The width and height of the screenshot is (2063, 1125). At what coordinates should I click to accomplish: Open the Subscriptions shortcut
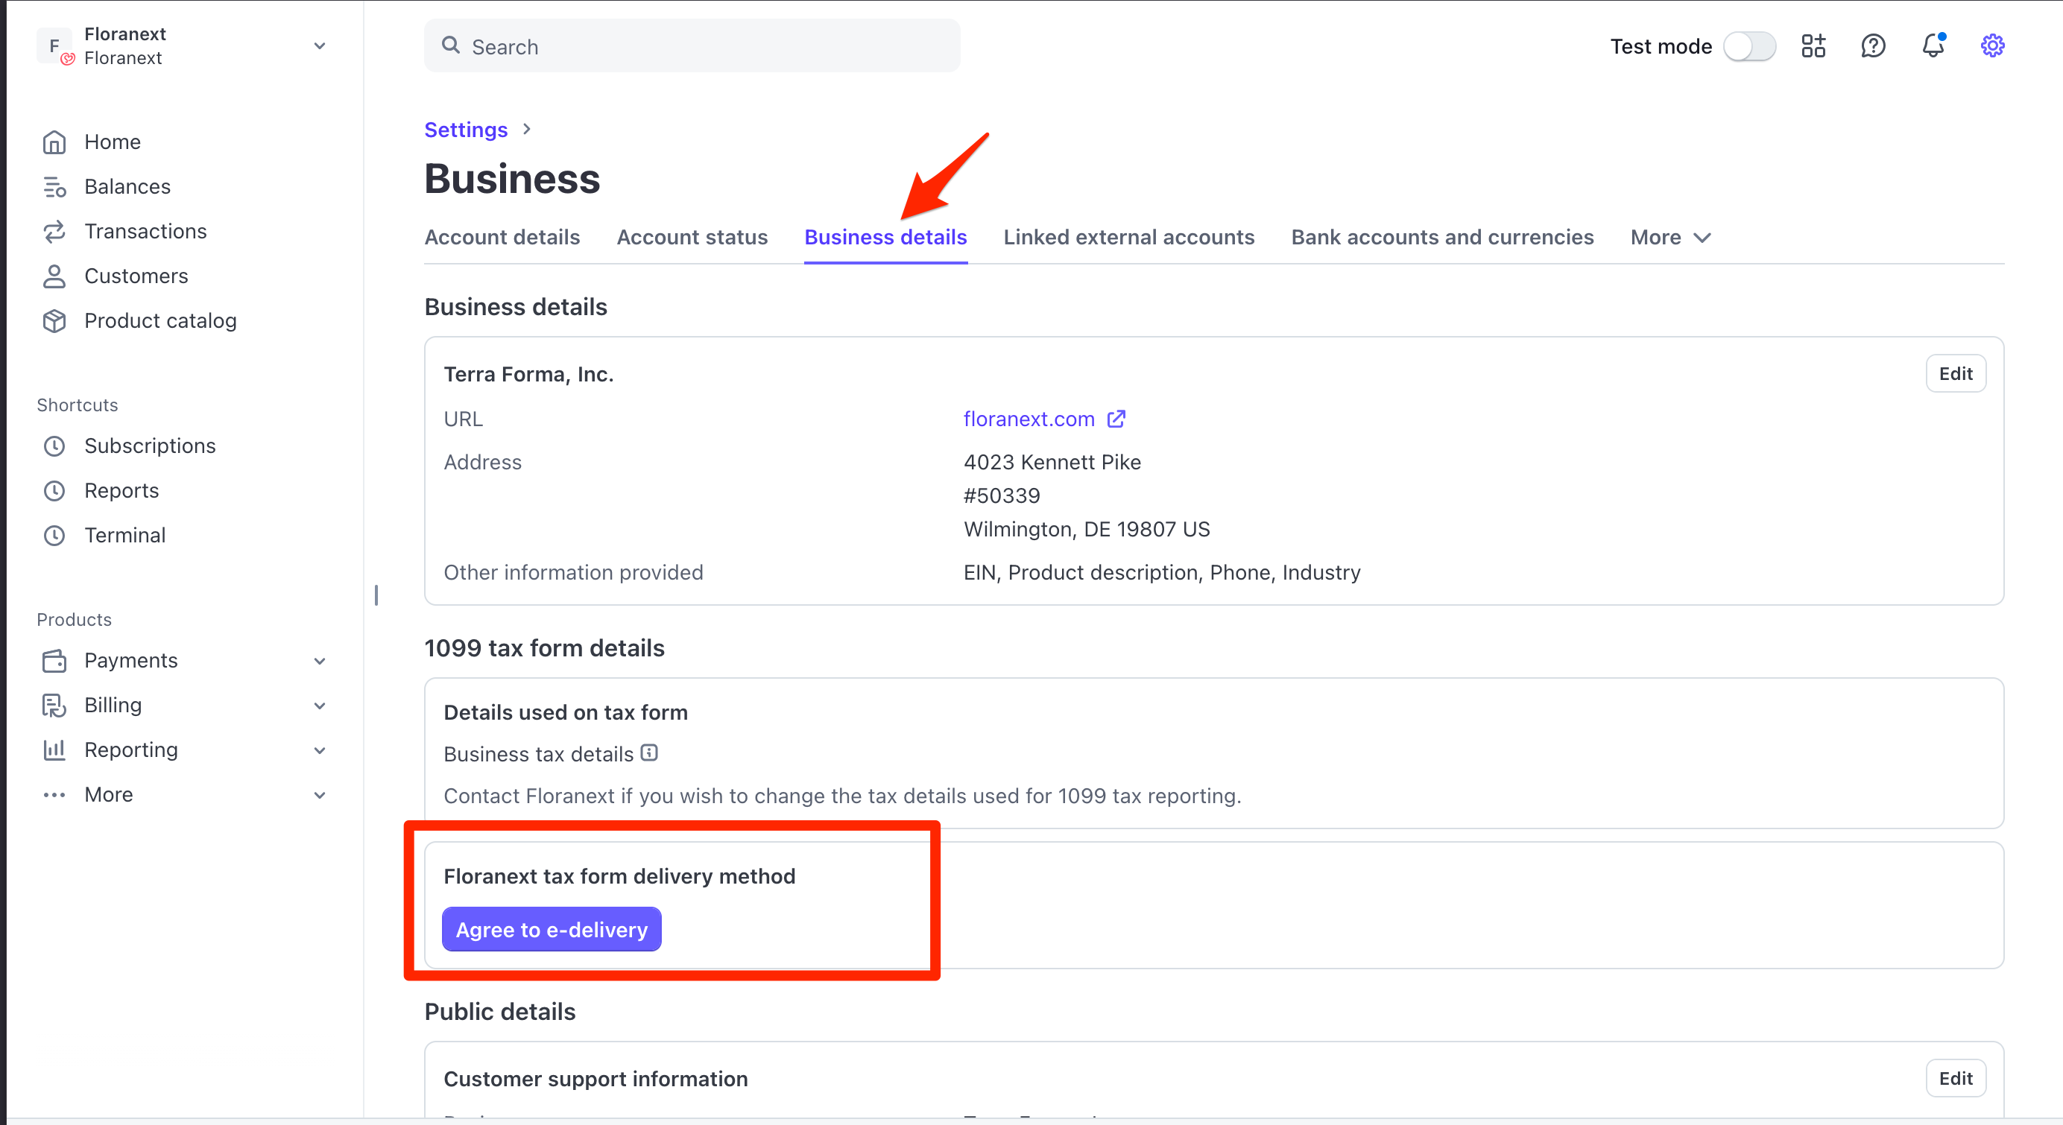[150, 446]
